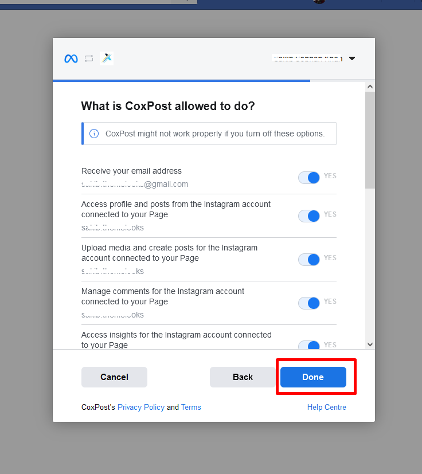Open CoxPost's Privacy Policy link
422x474 pixels.
coord(140,408)
